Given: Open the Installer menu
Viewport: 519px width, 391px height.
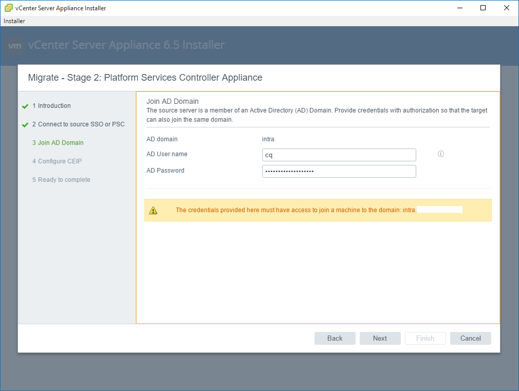Looking at the screenshot, I should click(x=14, y=21).
